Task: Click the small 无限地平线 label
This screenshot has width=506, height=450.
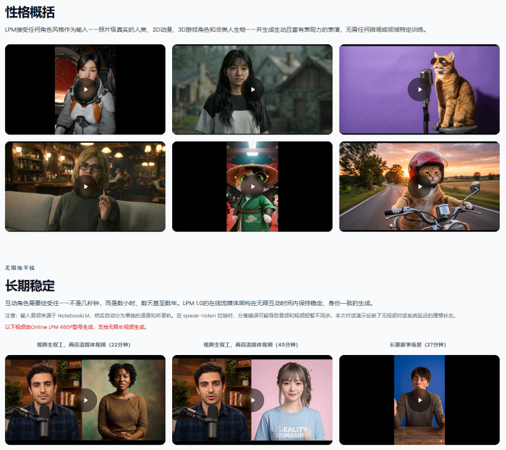Action: [x=20, y=268]
